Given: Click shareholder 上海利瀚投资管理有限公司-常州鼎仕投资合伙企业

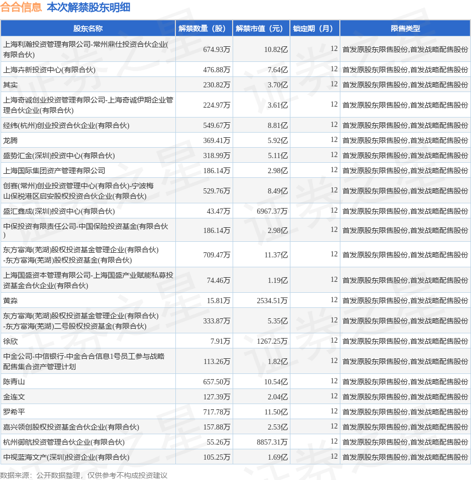Looking at the screenshot, I should point(86,49).
